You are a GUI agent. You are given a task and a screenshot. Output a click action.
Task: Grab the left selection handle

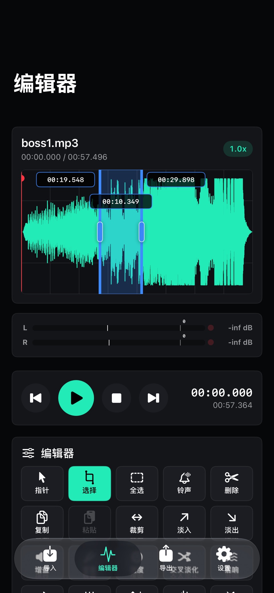pyautogui.click(x=100, y=232)
